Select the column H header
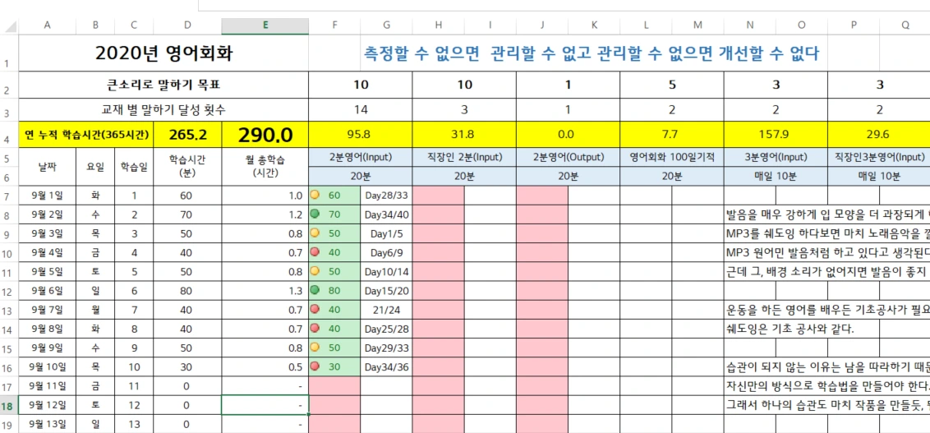This screenshot has height=433, width=930. click(x=439, y=25)
